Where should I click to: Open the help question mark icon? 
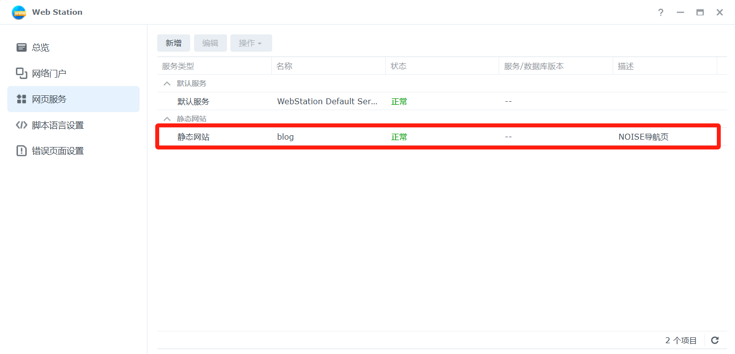coord(661,12)
